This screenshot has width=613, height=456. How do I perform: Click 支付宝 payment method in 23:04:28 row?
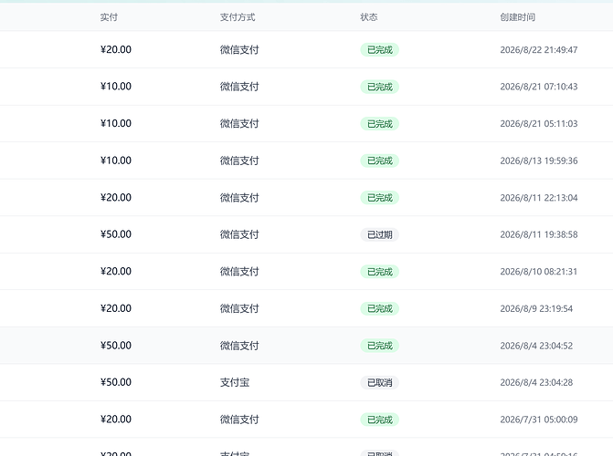tap(235, 383)
